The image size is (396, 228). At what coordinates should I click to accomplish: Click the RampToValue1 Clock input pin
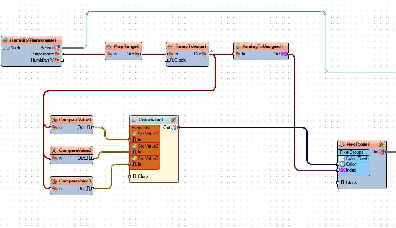point(166,60)
